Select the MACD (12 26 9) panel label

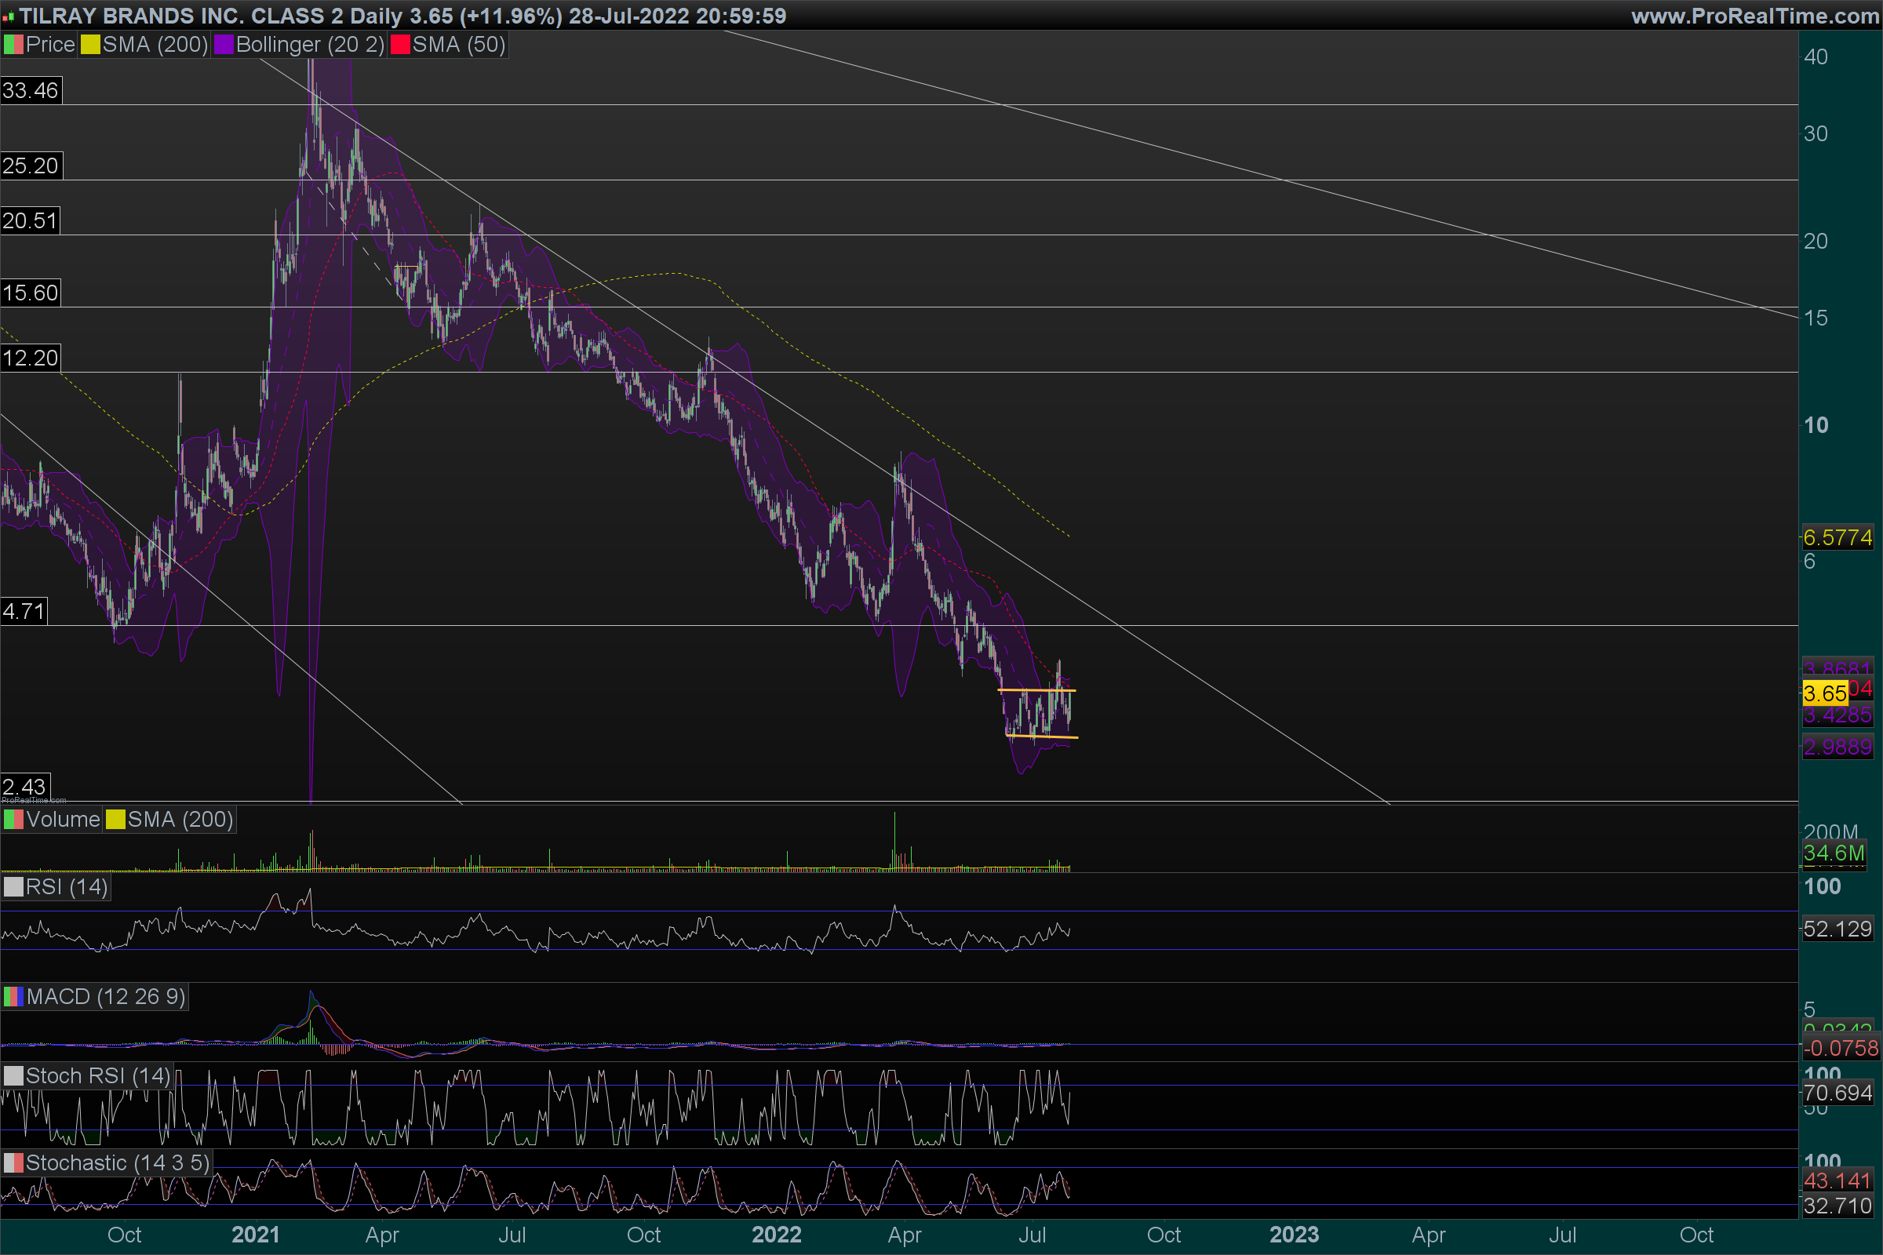[106, 996]
